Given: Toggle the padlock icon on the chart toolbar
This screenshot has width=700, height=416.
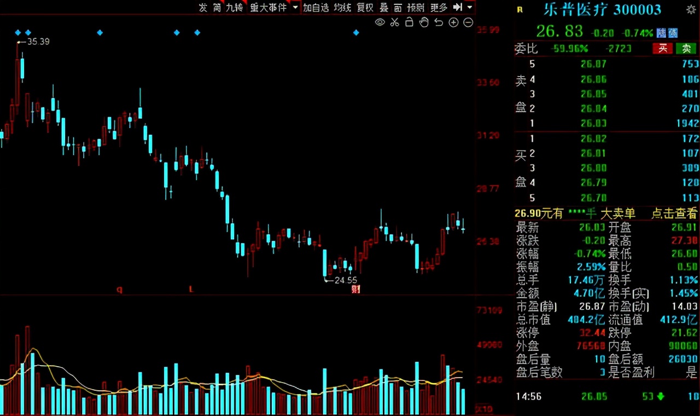Looking at the screenshot, I should tap(409, 22).
